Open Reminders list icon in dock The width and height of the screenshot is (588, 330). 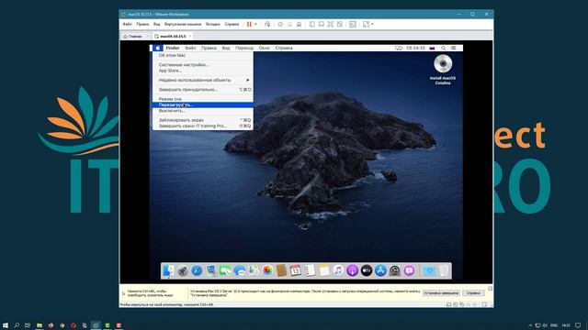(310, 270)
